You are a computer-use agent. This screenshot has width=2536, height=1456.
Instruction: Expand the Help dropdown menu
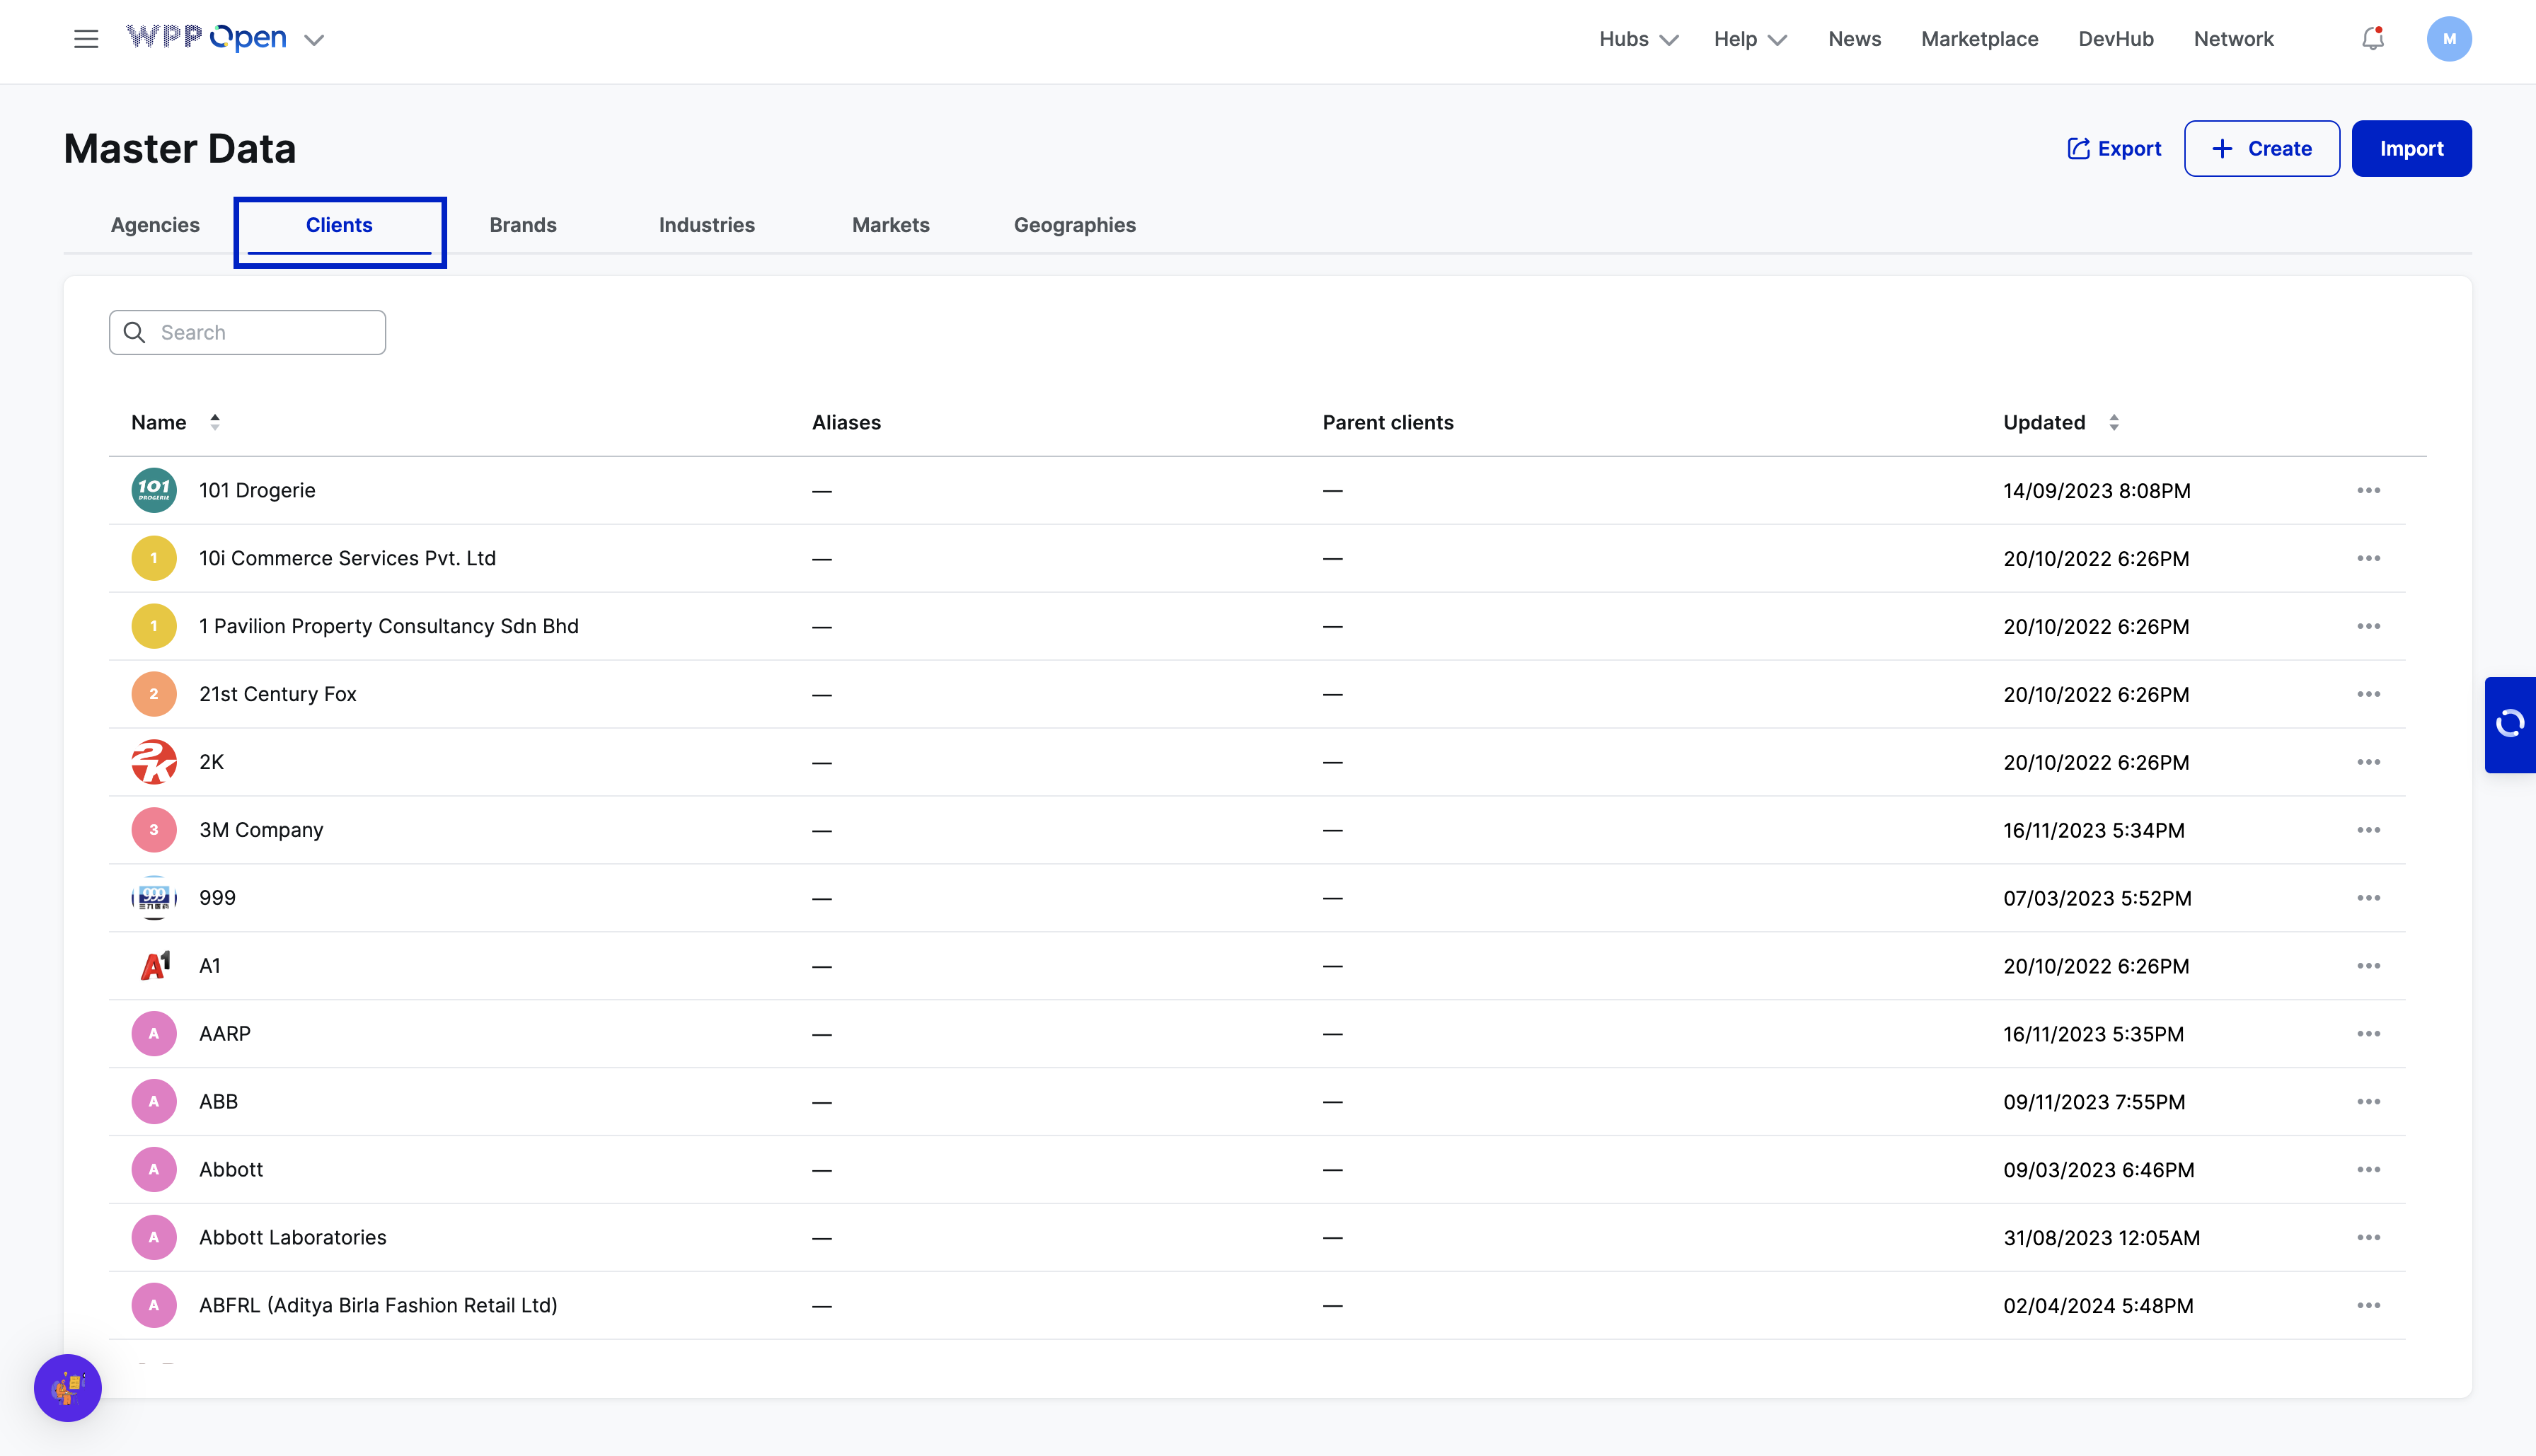coord(1749,39)
